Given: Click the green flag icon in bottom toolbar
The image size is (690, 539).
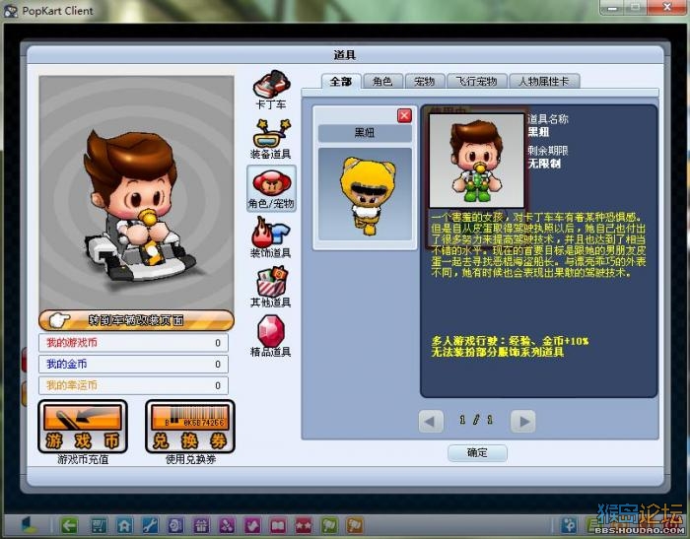Looking at the screenshot, I should pyautogui.click(x=329, y=525).
